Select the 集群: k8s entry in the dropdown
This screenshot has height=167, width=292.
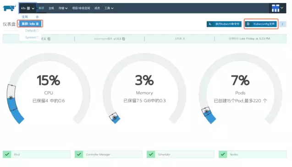tap(30, 24)
